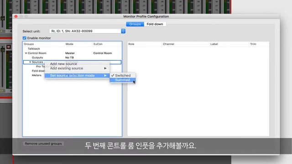This screenshot has width=292, height=164.
Task: Click the Label column header
Action: (x=214, y=44)
